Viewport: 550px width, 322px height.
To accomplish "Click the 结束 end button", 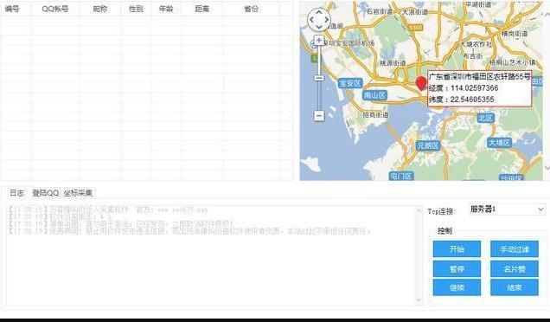I will pos(515,287).
